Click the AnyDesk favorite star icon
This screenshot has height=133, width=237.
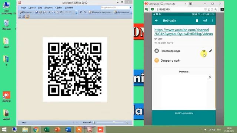(x=216, y=9)
